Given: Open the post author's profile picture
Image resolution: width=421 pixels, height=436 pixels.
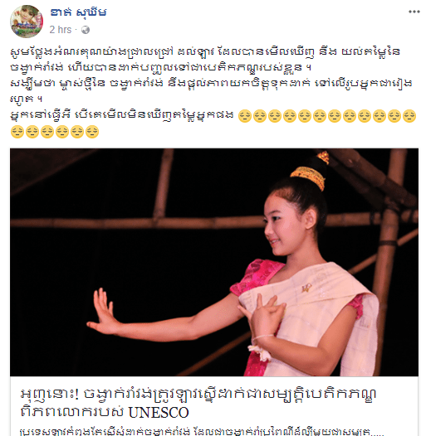Looking at the screenshot, I should pyautogui.click(x=27, y=22).
